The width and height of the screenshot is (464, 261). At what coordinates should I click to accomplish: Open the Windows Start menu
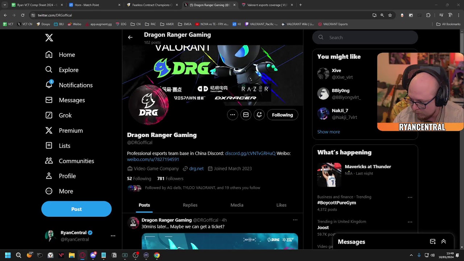click(x=8, y=255)
